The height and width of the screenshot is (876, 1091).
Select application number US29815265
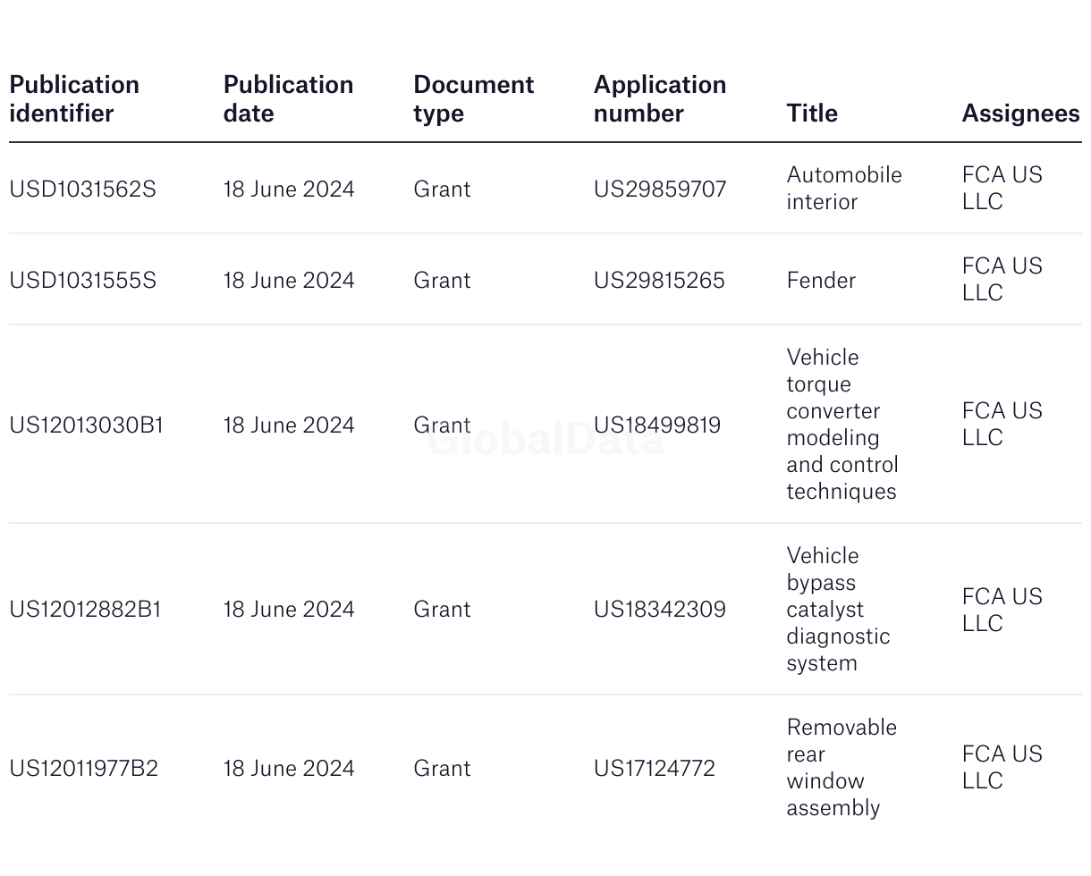(x=659, y=281)
